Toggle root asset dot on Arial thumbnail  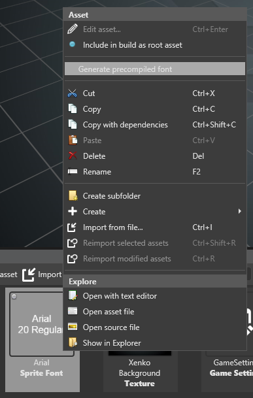[x=14, y=296]
